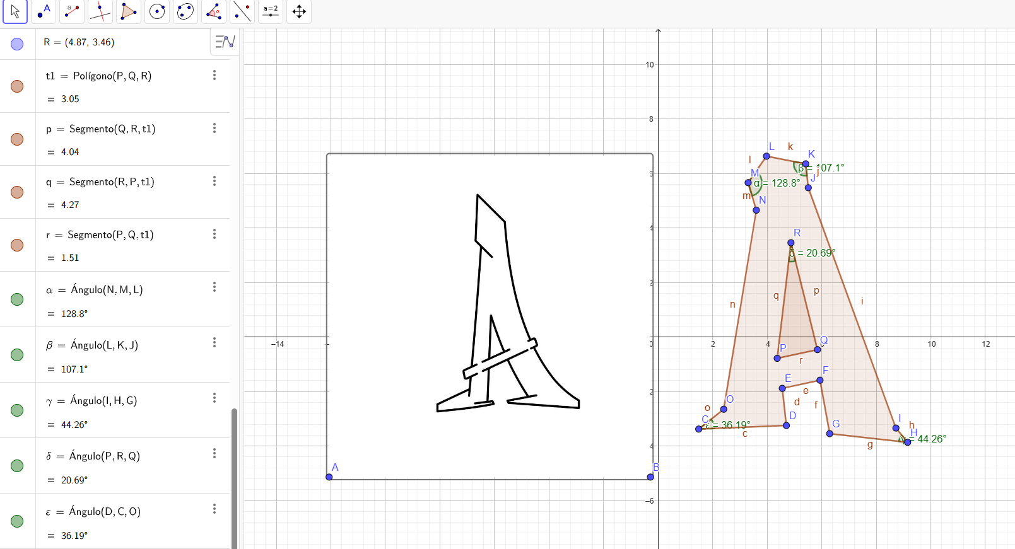
Task: Toggle visibility of angle α
Action: point(17,299)
